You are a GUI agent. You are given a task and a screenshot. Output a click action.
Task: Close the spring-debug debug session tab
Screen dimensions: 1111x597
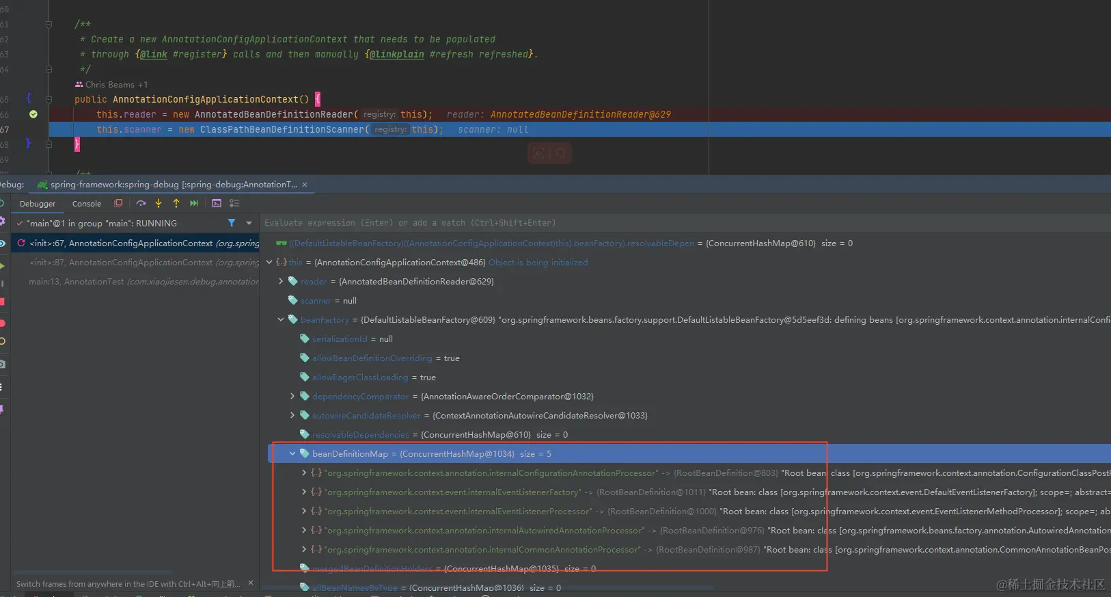coord(305,185)
